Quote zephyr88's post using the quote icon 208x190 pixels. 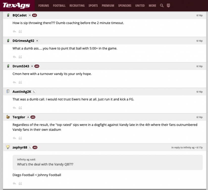click(20, 183)
